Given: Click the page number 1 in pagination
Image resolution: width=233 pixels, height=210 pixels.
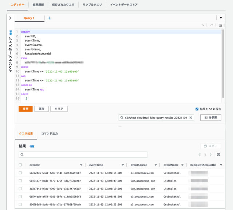Looking at the screenshot, I should click(x=205, y=155).
